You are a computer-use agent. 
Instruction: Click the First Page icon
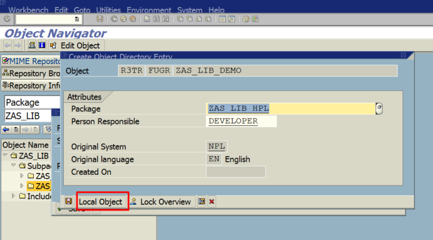[180, 19]
